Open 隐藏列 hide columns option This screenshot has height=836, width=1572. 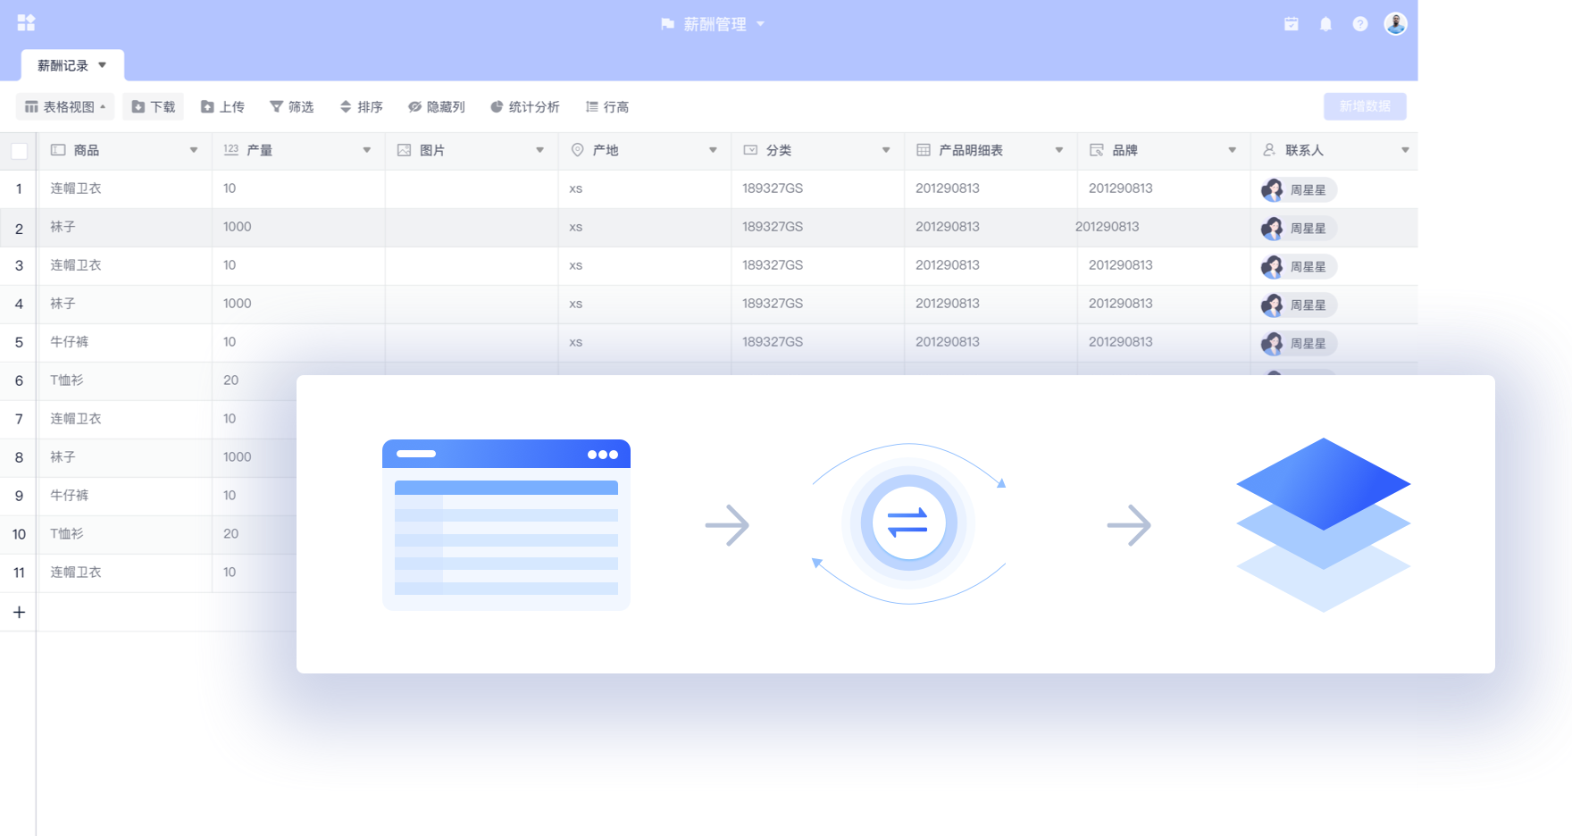coord(437,107)
